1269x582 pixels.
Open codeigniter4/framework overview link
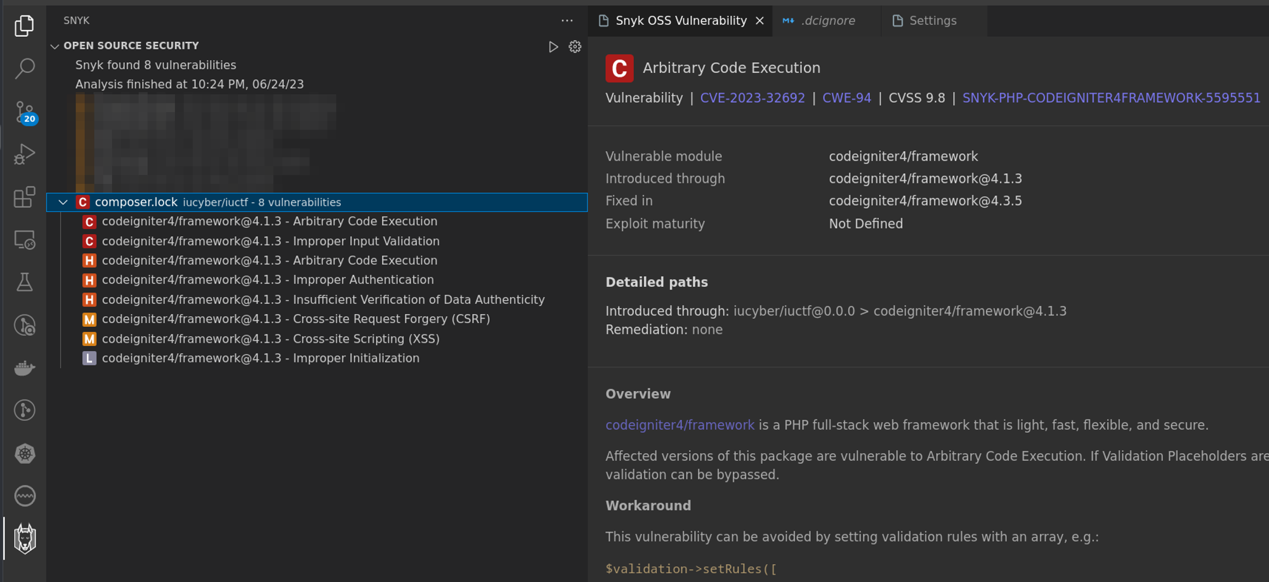point(680,425)
